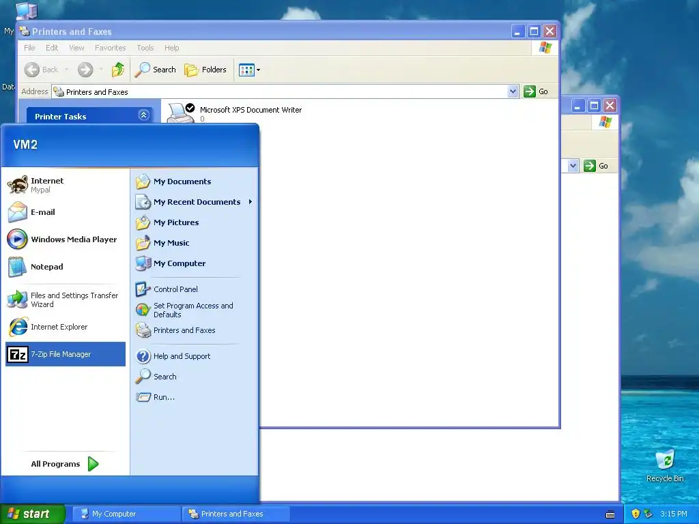The image size is (699, 524).
Task: Switch to My Computer taskbar button
Action: pos(126,514)
